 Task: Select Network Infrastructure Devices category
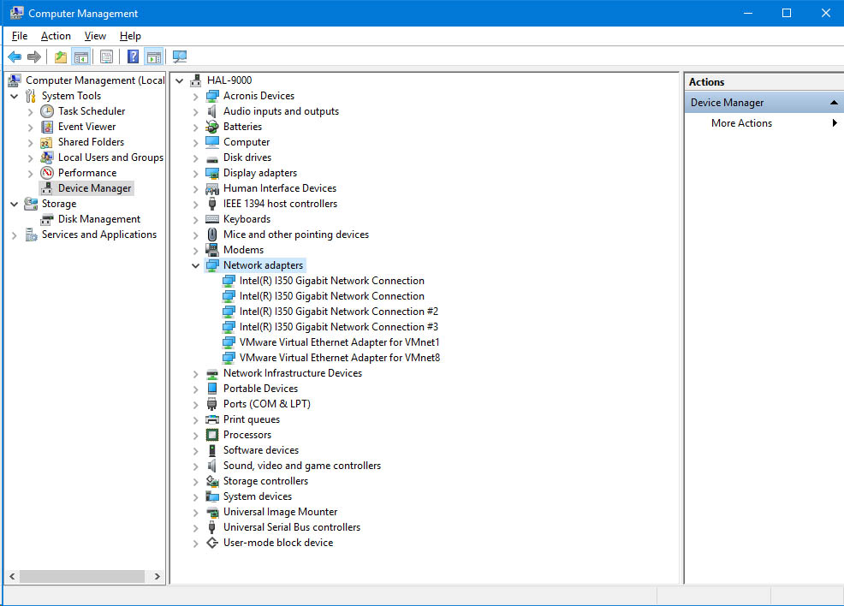[x=292, y=373]
